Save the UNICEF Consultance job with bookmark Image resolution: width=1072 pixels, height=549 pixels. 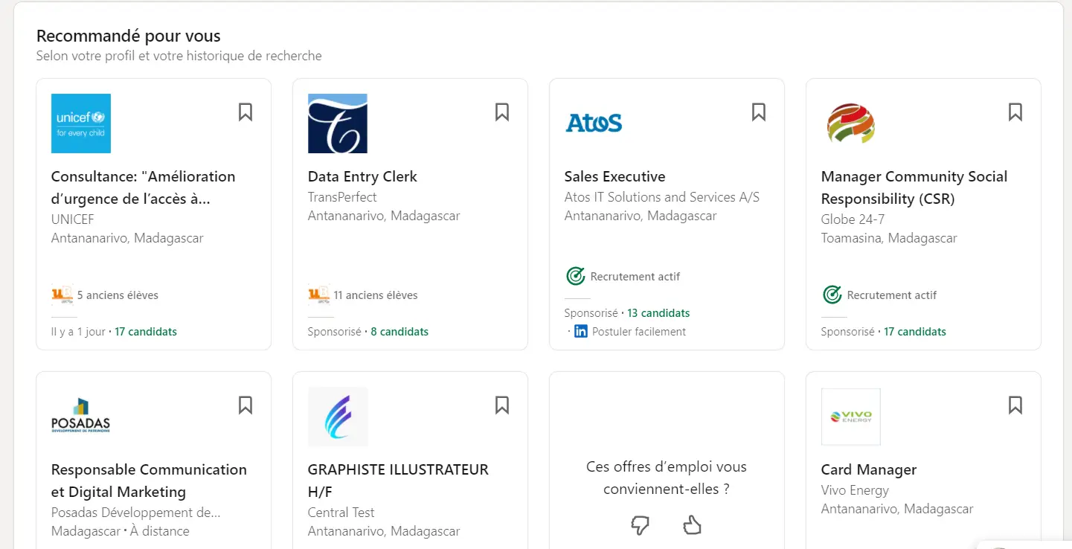tap(245, 112)
